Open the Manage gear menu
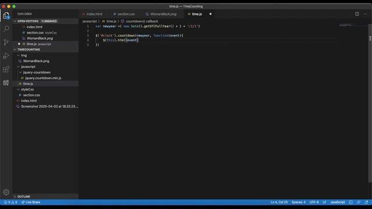372x209 pixels. [6, 192]
